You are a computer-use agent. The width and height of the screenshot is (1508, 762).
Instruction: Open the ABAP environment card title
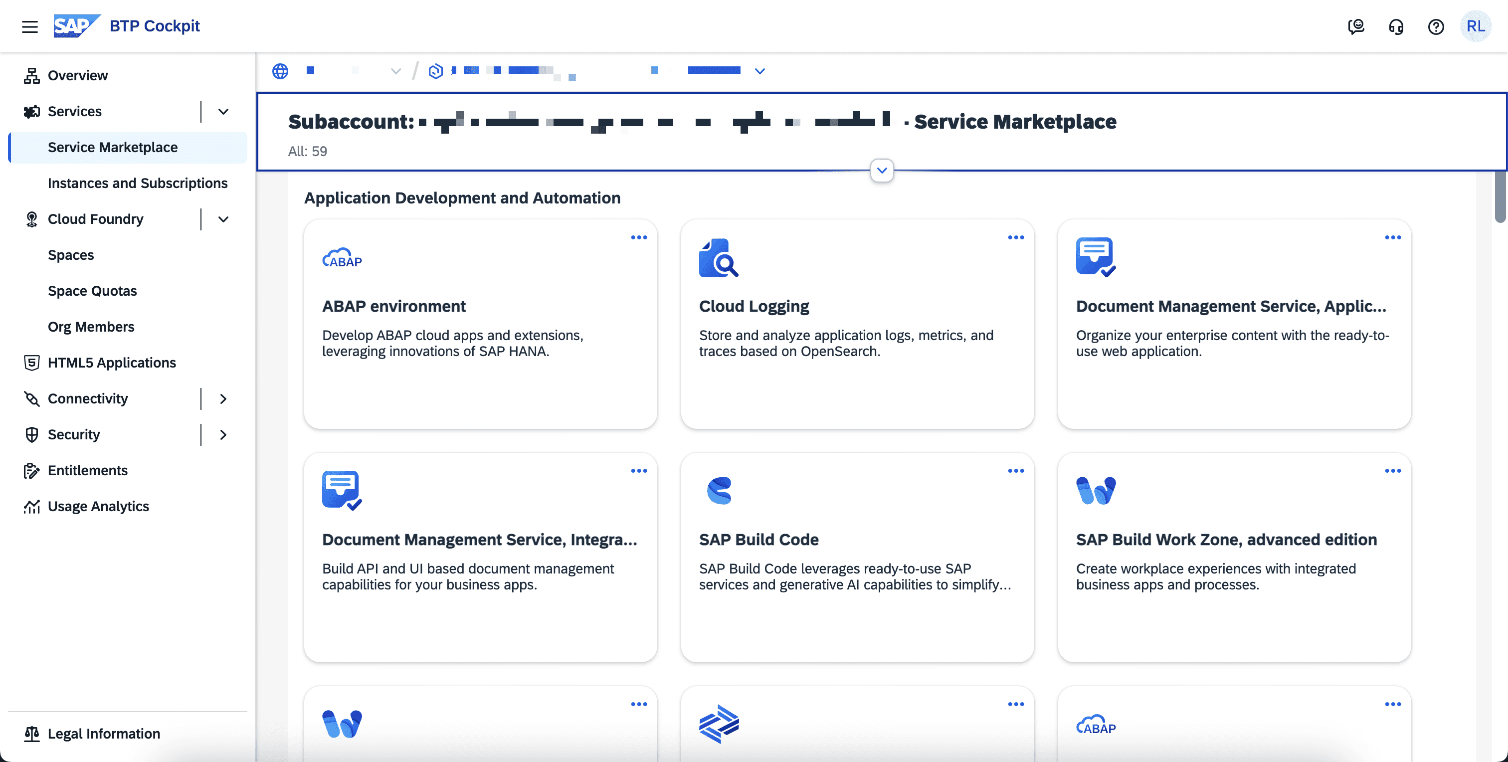point(394,306)
